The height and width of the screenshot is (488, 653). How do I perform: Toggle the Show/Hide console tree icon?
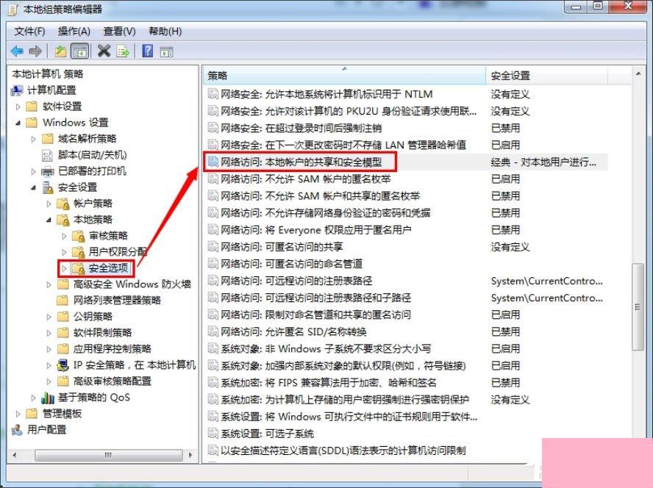pyautogui.click(x=80, y=51)
